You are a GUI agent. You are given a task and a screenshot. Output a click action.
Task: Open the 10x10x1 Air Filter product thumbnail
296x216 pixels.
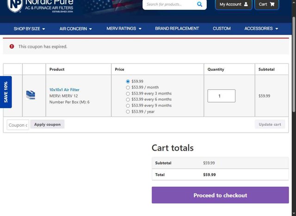pyautogui.click(x=31, y=95)
